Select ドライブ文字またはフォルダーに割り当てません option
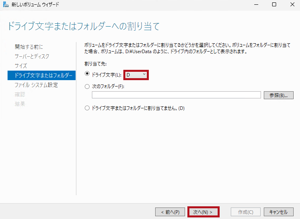300x219 pixels. [88, 108]
